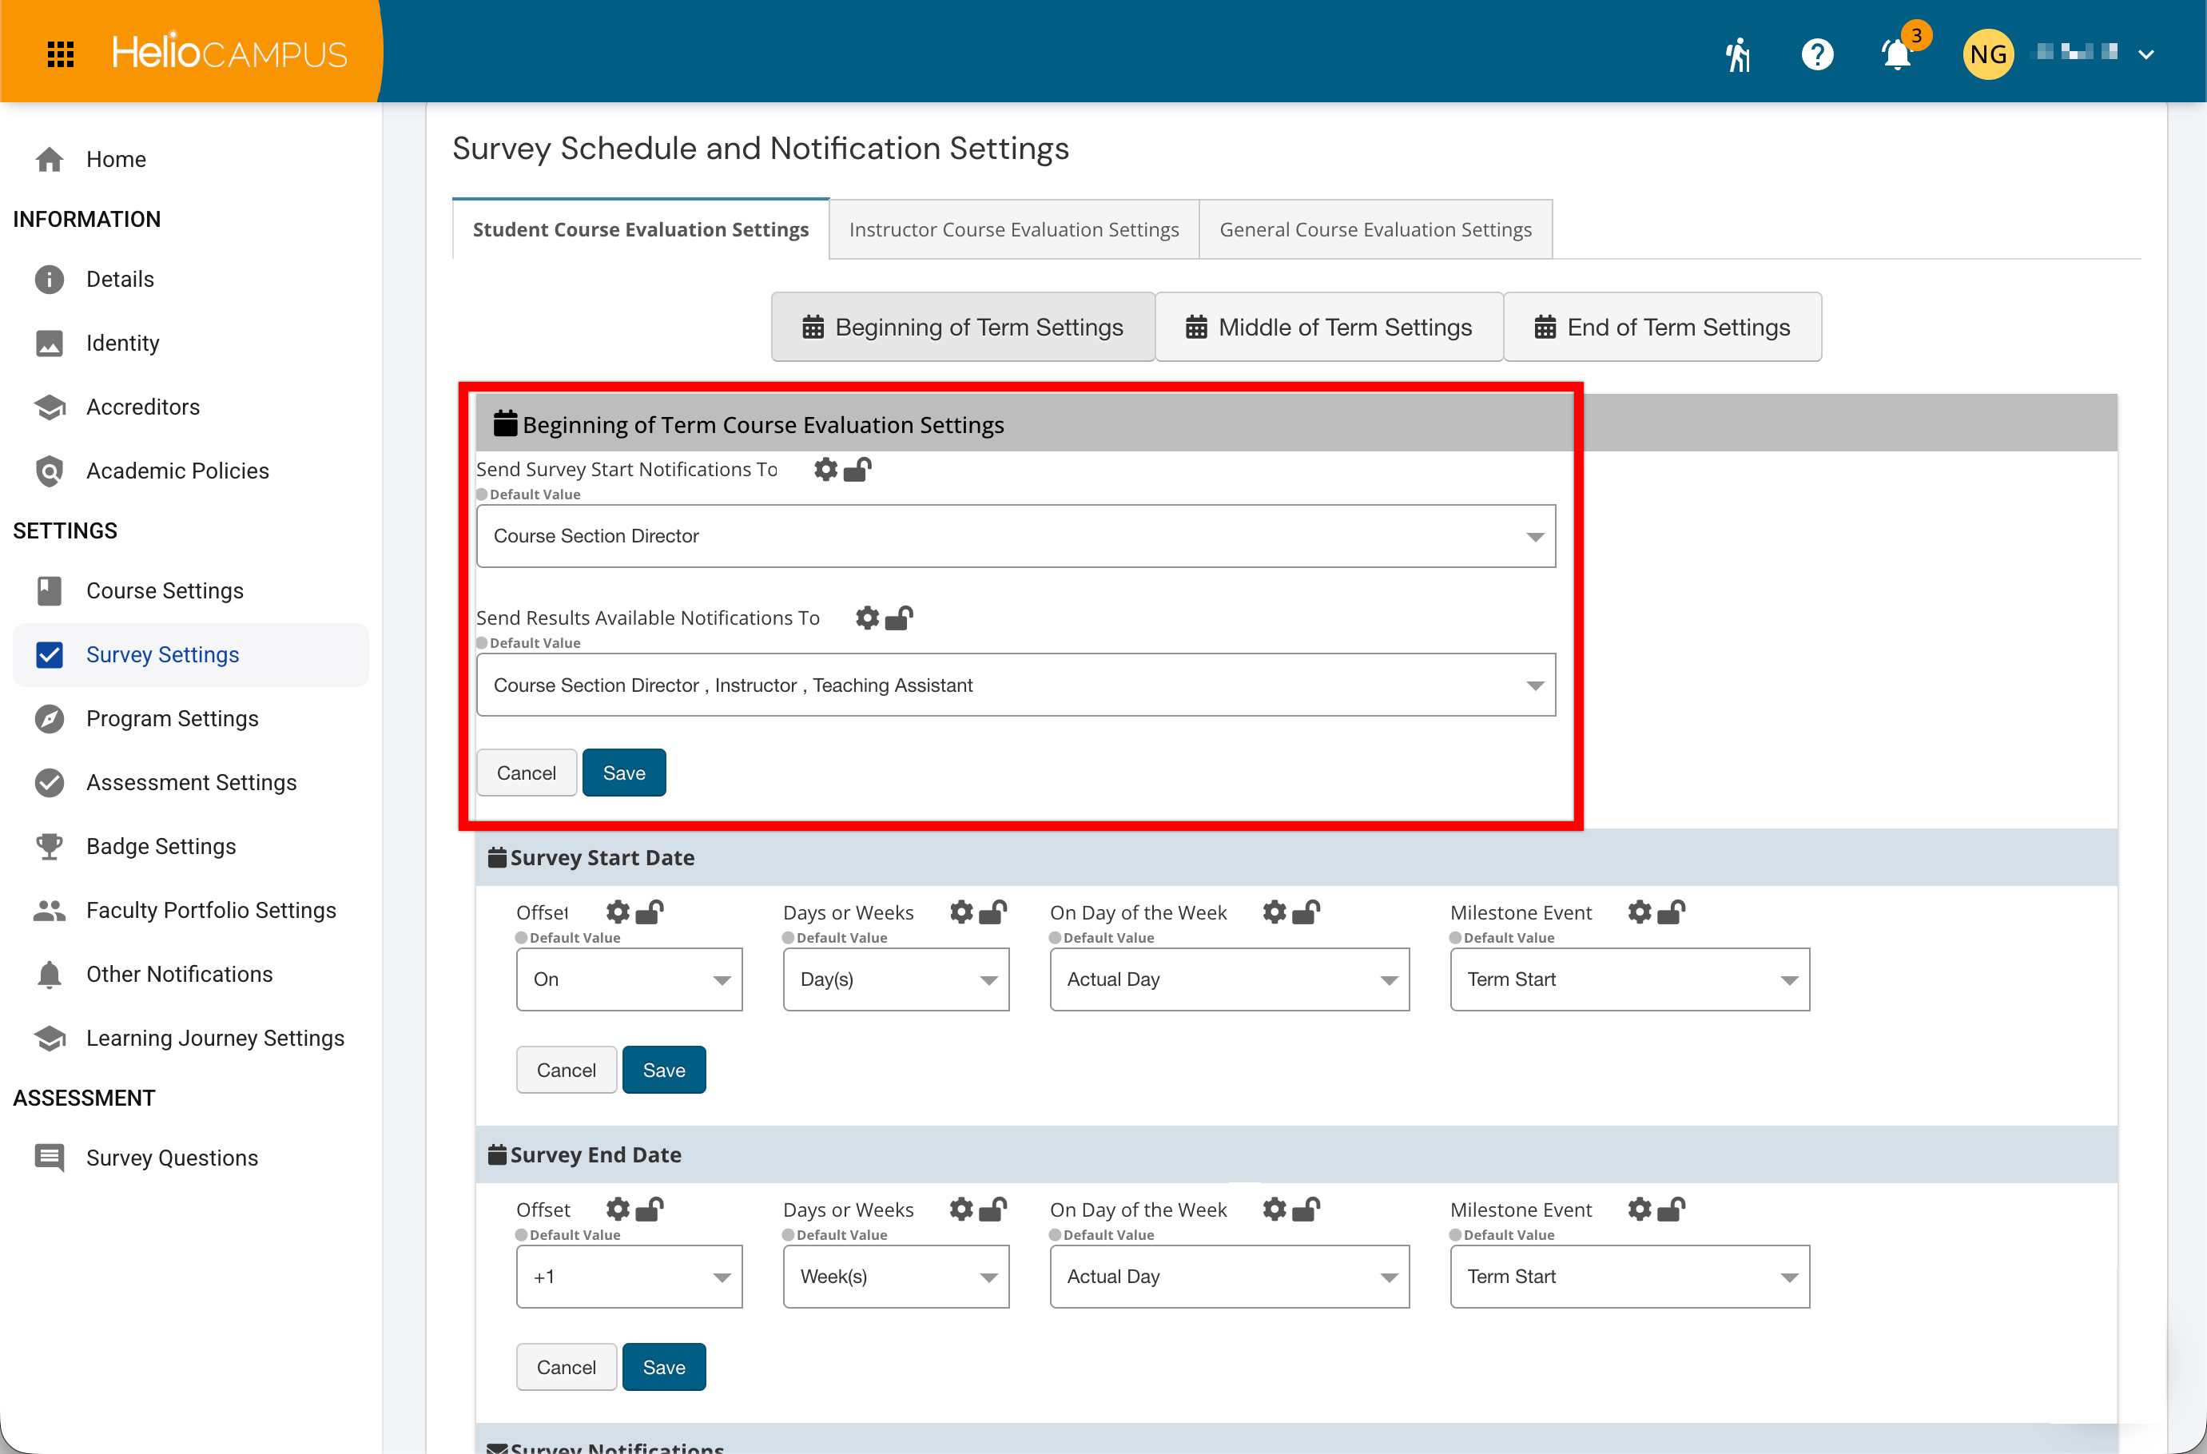Click gear icon for Survey Start Date Offset
This screenshot has height=1454, width=2207.
click(x=618, y=912)
